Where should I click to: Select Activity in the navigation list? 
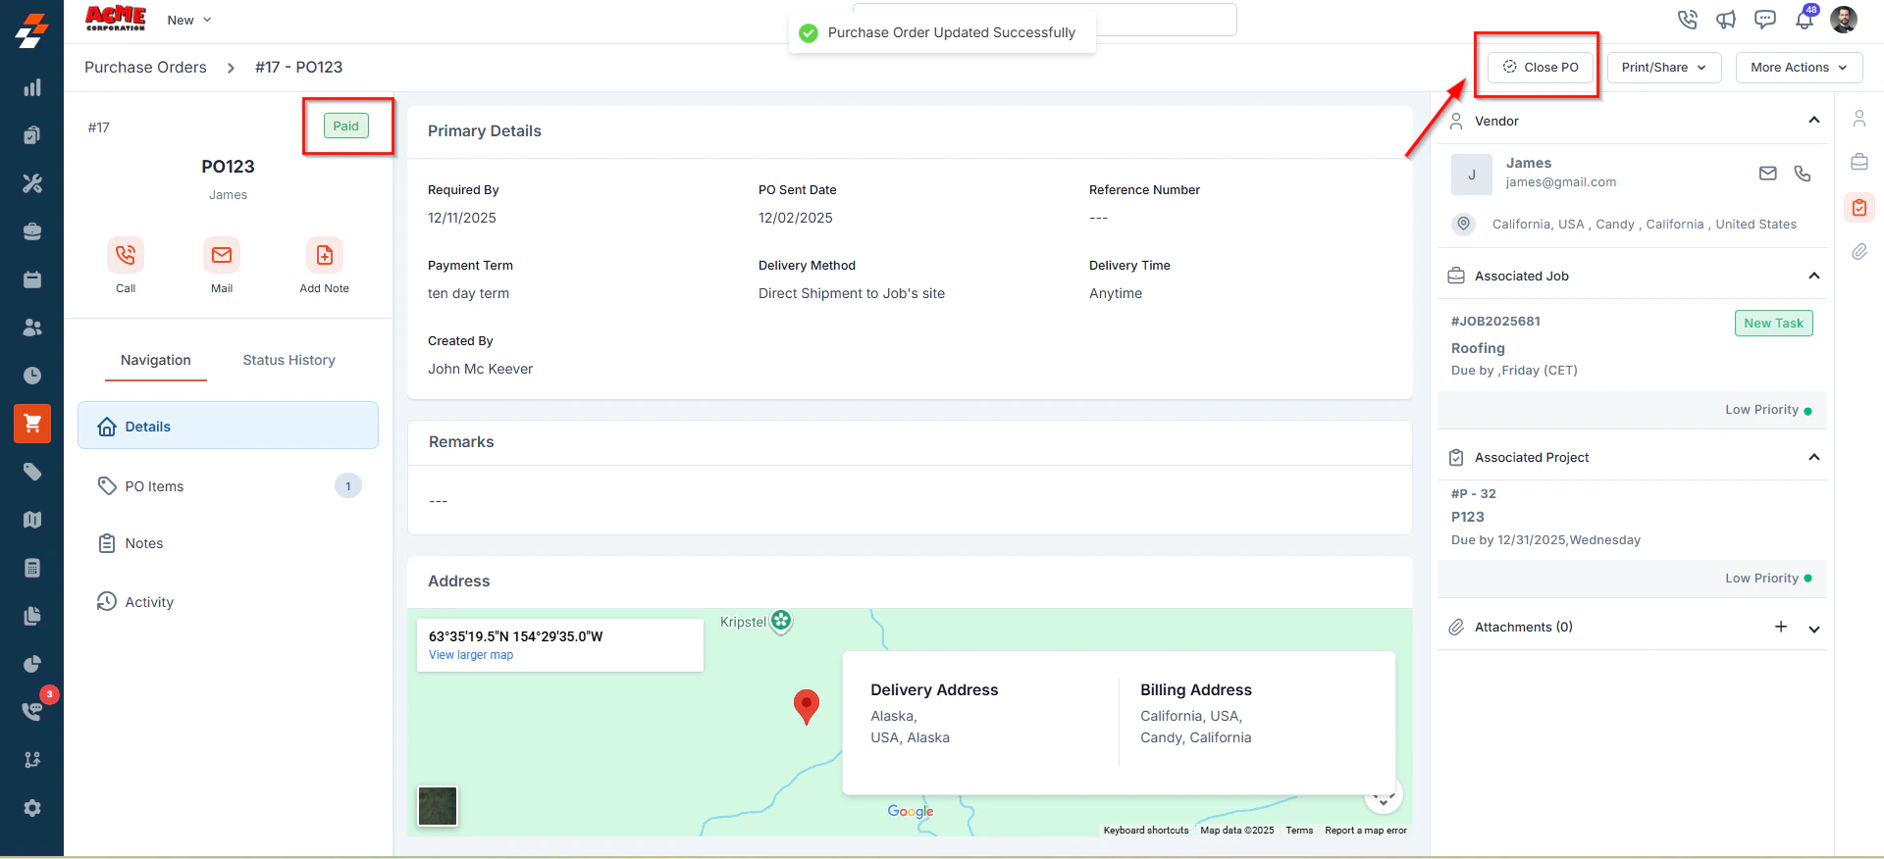point(228,602)
